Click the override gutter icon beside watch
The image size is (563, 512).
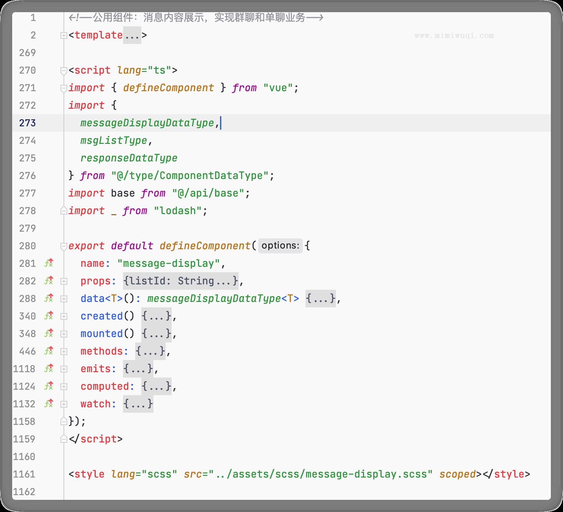click(49, 404)
